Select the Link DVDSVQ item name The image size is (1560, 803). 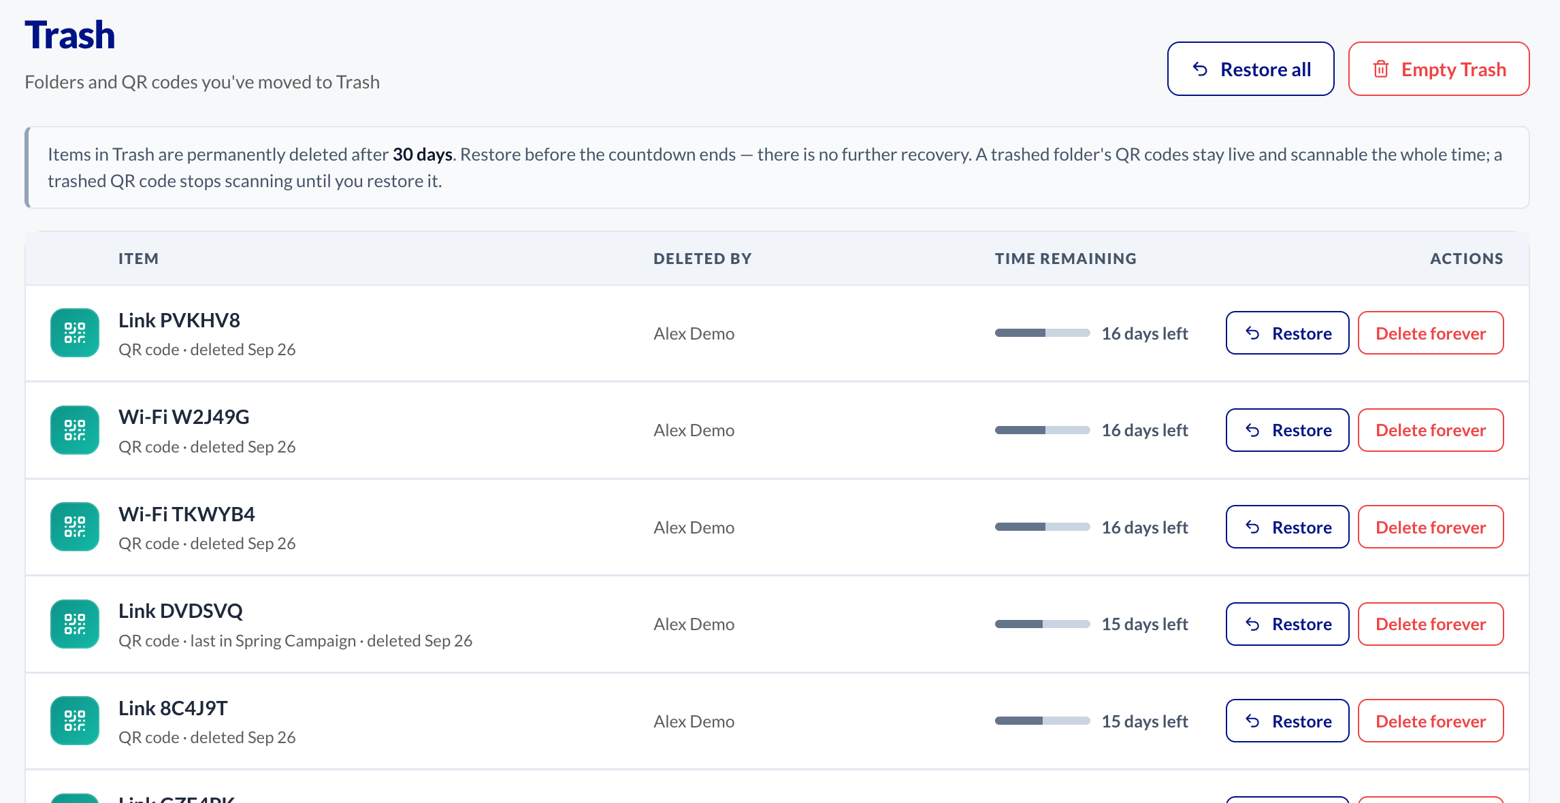pos(180,610)
